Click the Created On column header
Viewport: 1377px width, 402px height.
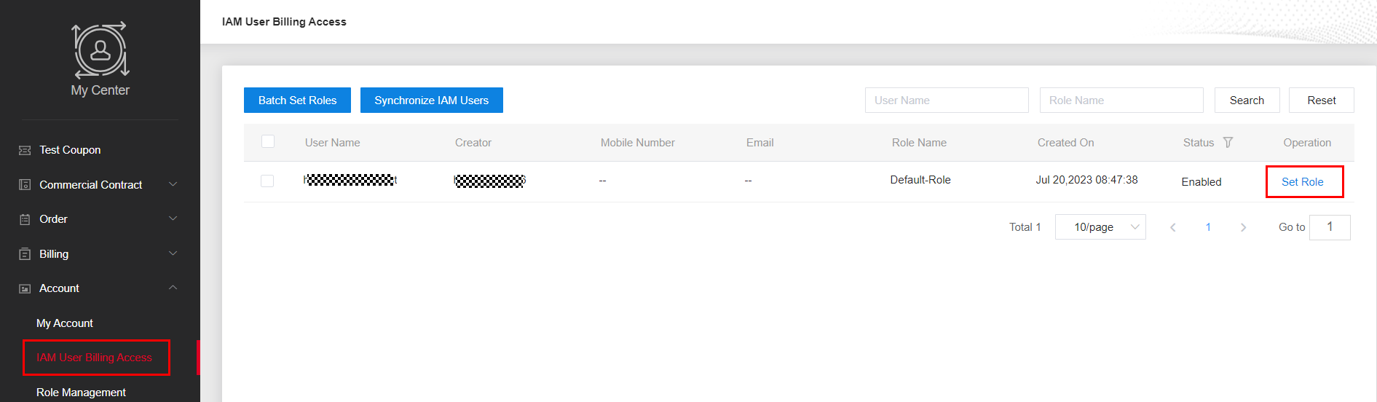pos(1066,143)
